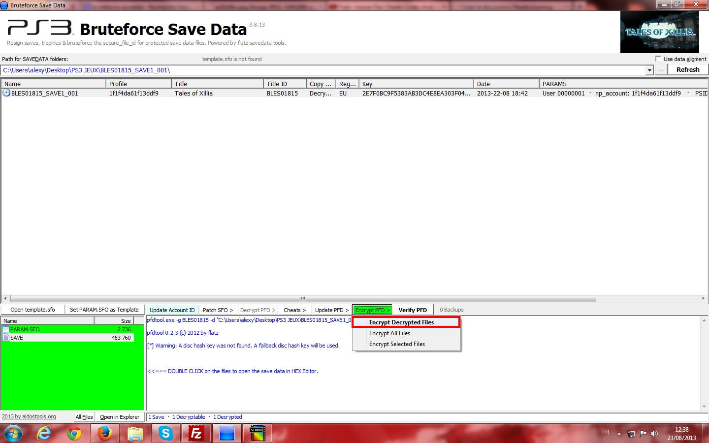Click the 1 Decrypted status entry
This screenshot has height=443, width=709.
point(227,417)
